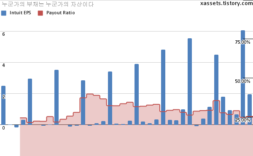Select the Payout Ratio legend label
Image resolution: width=253 pixels, height=156 pixels.
(x=60, y=13)
